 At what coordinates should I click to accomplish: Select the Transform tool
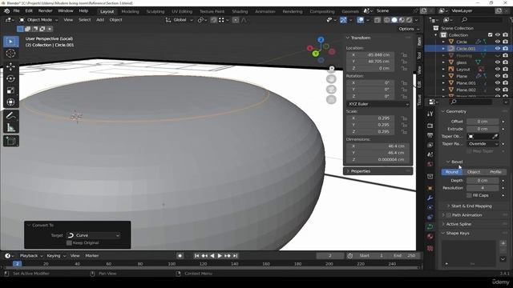[10, 102]
